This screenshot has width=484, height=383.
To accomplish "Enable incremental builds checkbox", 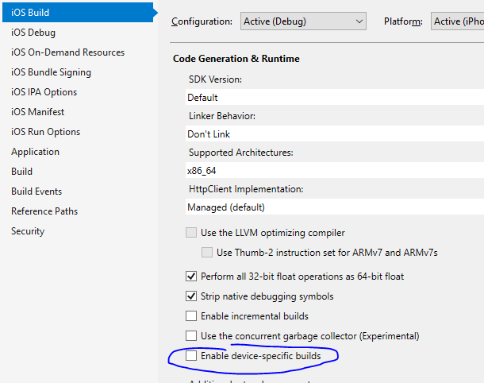I will [191, 316].
